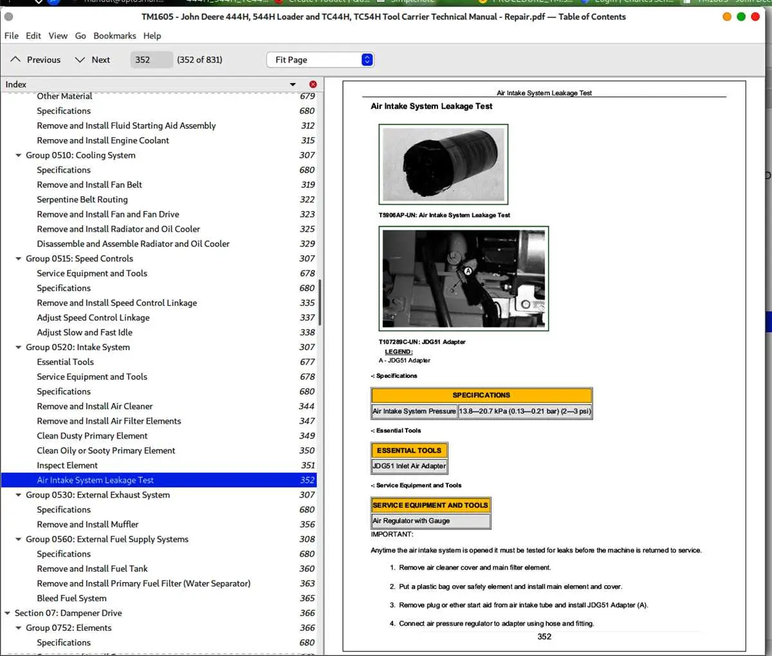The width and height of the screenshot is (772, 656).
Task: Open the File menu
Action: [12, 36]
